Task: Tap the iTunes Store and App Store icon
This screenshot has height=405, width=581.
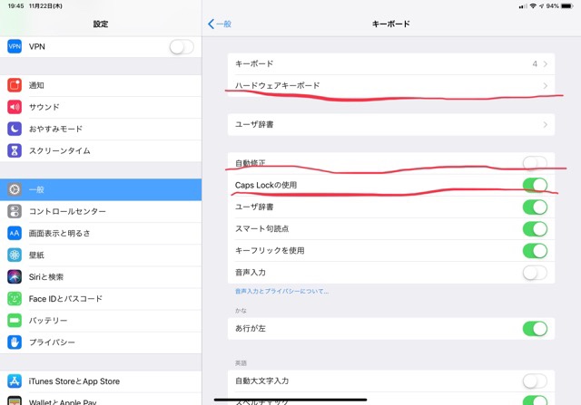Action: (15, 381)
